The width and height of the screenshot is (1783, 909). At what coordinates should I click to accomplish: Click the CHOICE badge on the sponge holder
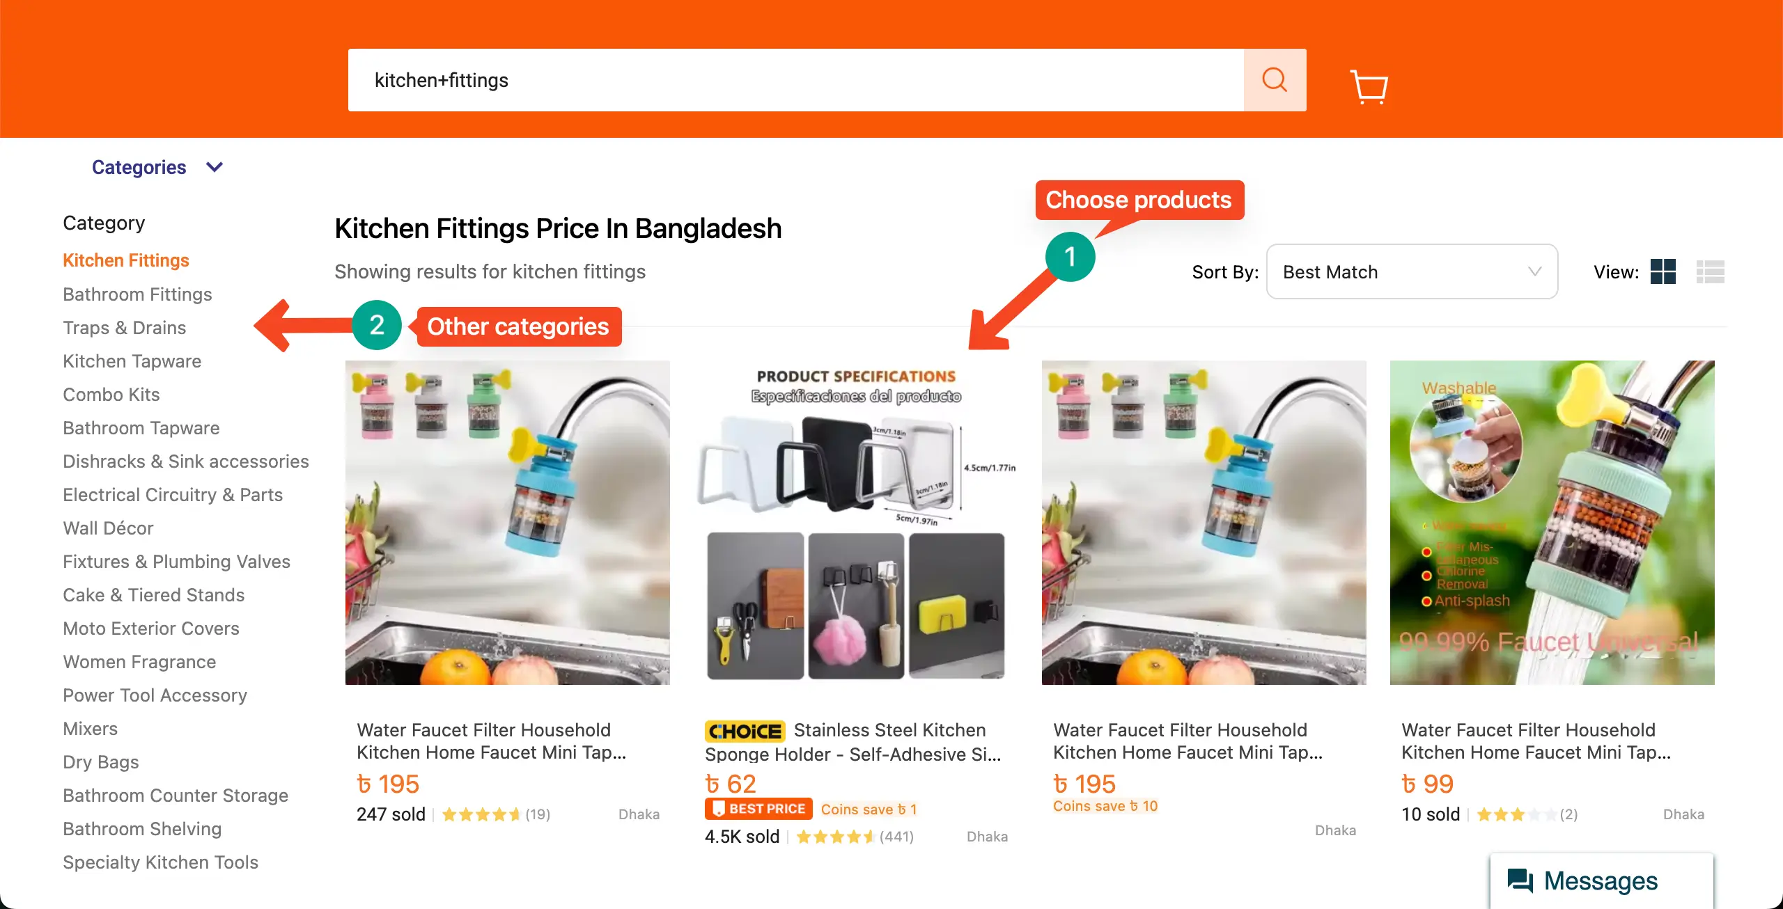point(744,730)
